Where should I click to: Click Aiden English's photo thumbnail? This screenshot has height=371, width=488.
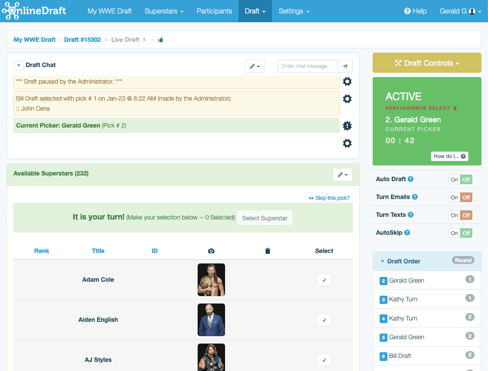pos(211,320)
